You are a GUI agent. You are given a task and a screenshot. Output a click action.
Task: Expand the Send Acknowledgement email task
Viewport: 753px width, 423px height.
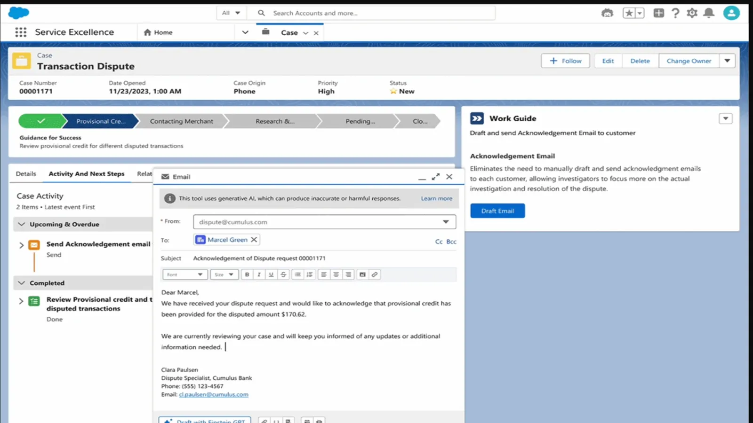21,245
